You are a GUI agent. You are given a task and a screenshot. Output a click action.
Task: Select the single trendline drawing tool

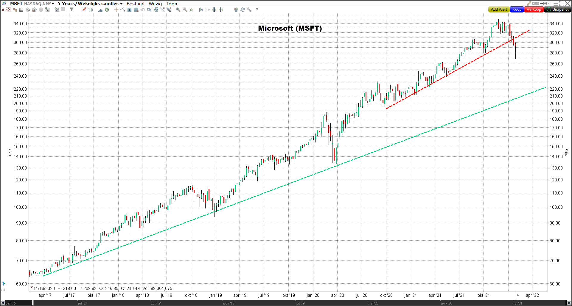pos(162,10)
